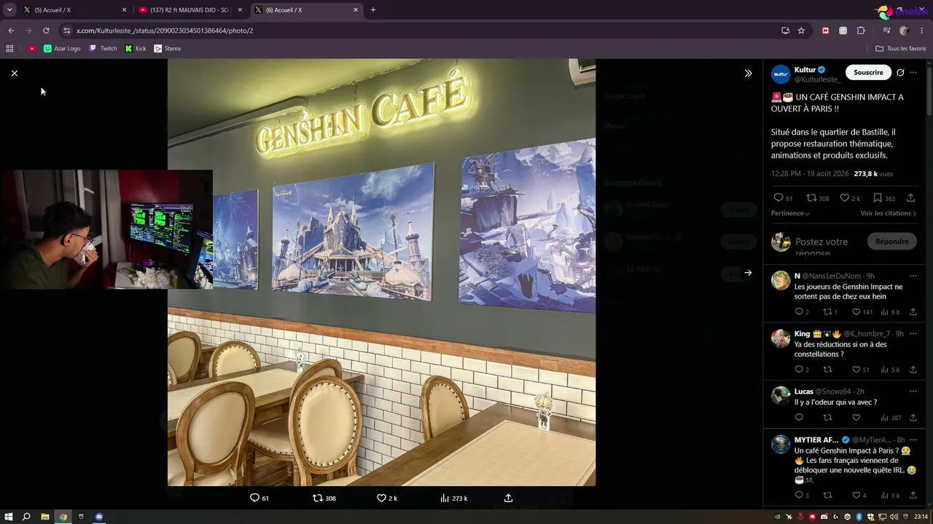Expand the Pertinence sort dropdown

coord(790,213)
